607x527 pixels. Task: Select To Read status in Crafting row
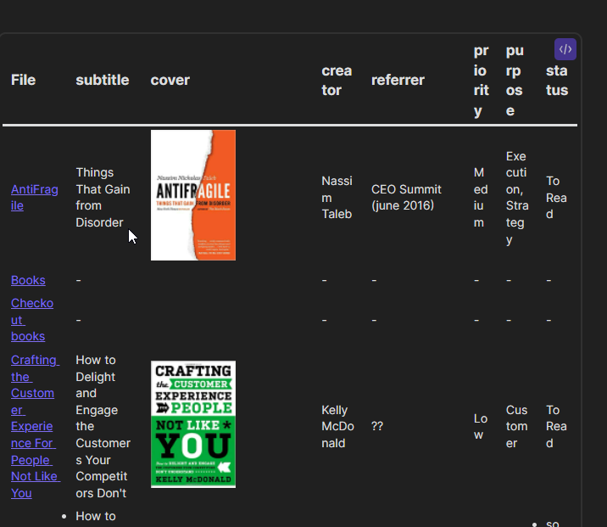[x=556, y=426]
